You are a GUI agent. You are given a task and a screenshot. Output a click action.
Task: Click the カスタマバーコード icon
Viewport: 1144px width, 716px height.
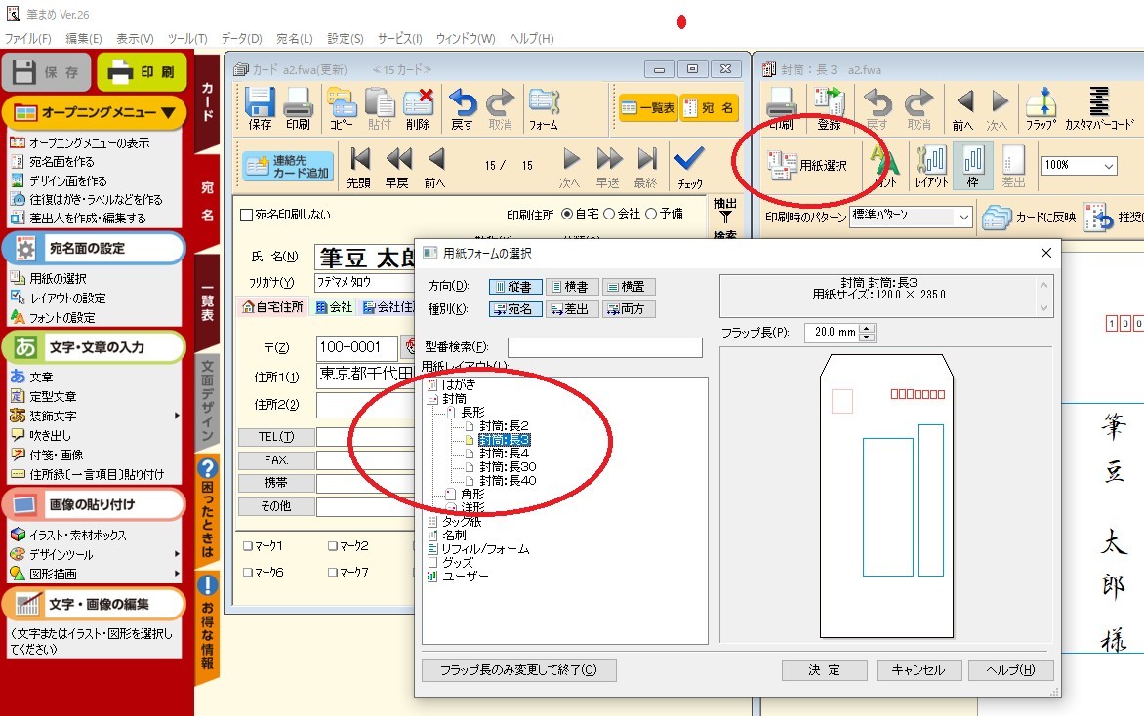1099,108
